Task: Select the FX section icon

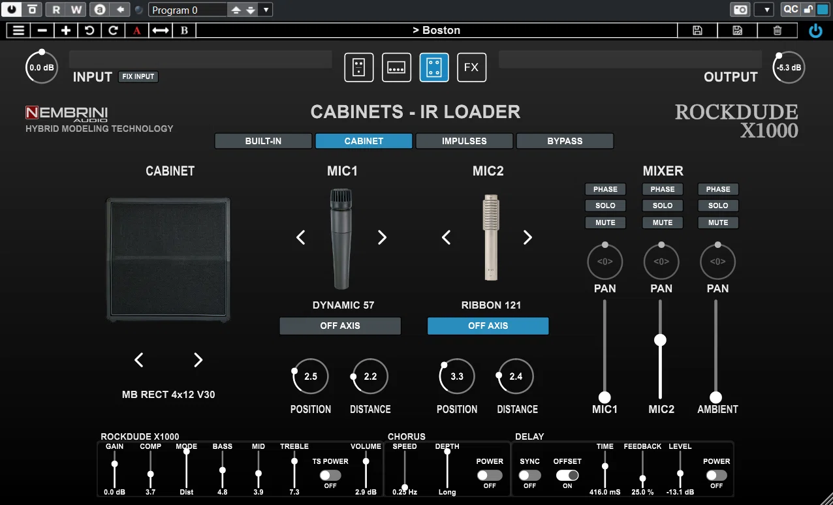Action: [x=471, y=67]
